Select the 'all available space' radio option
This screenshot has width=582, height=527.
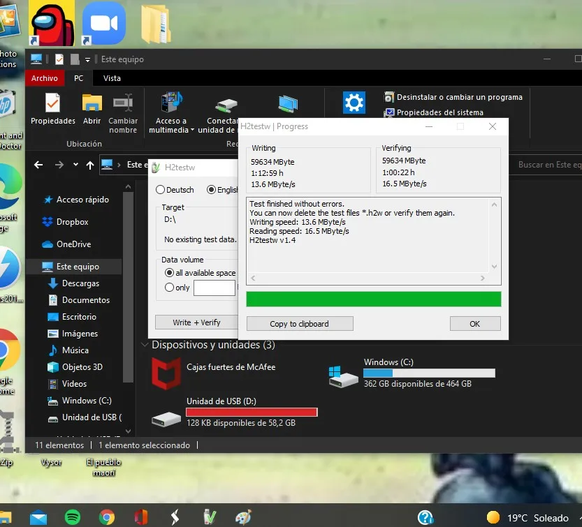tap(169, 273)
